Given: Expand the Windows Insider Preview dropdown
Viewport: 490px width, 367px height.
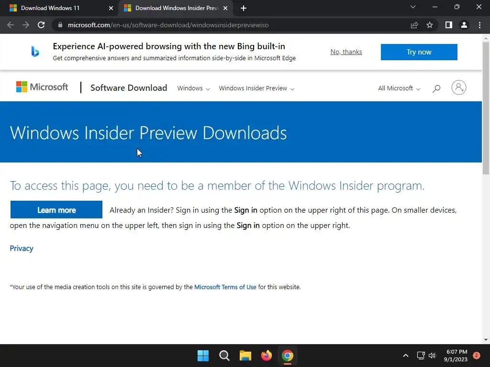Looking at the screenshot, I should coord(256,88).
